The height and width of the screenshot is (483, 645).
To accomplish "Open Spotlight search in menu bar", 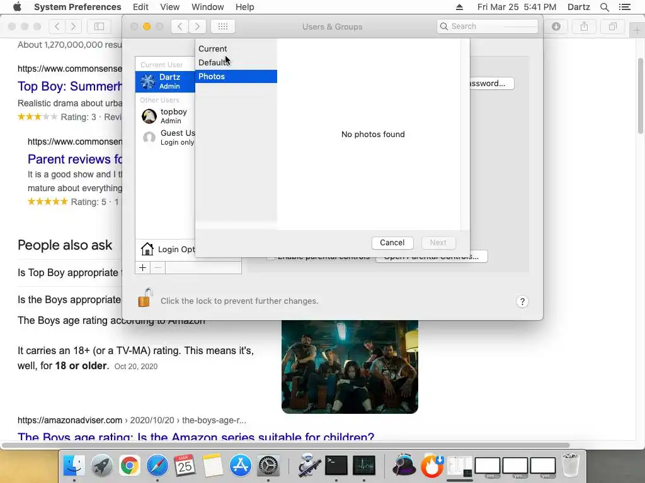I will (x=604, y=7).
